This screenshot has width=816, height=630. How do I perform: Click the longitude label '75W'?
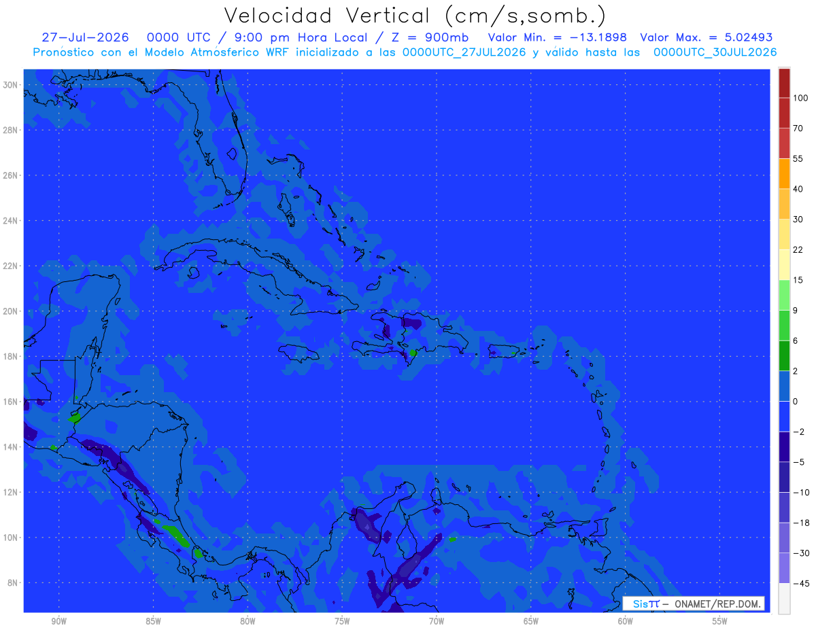click(x=342, y=622)
